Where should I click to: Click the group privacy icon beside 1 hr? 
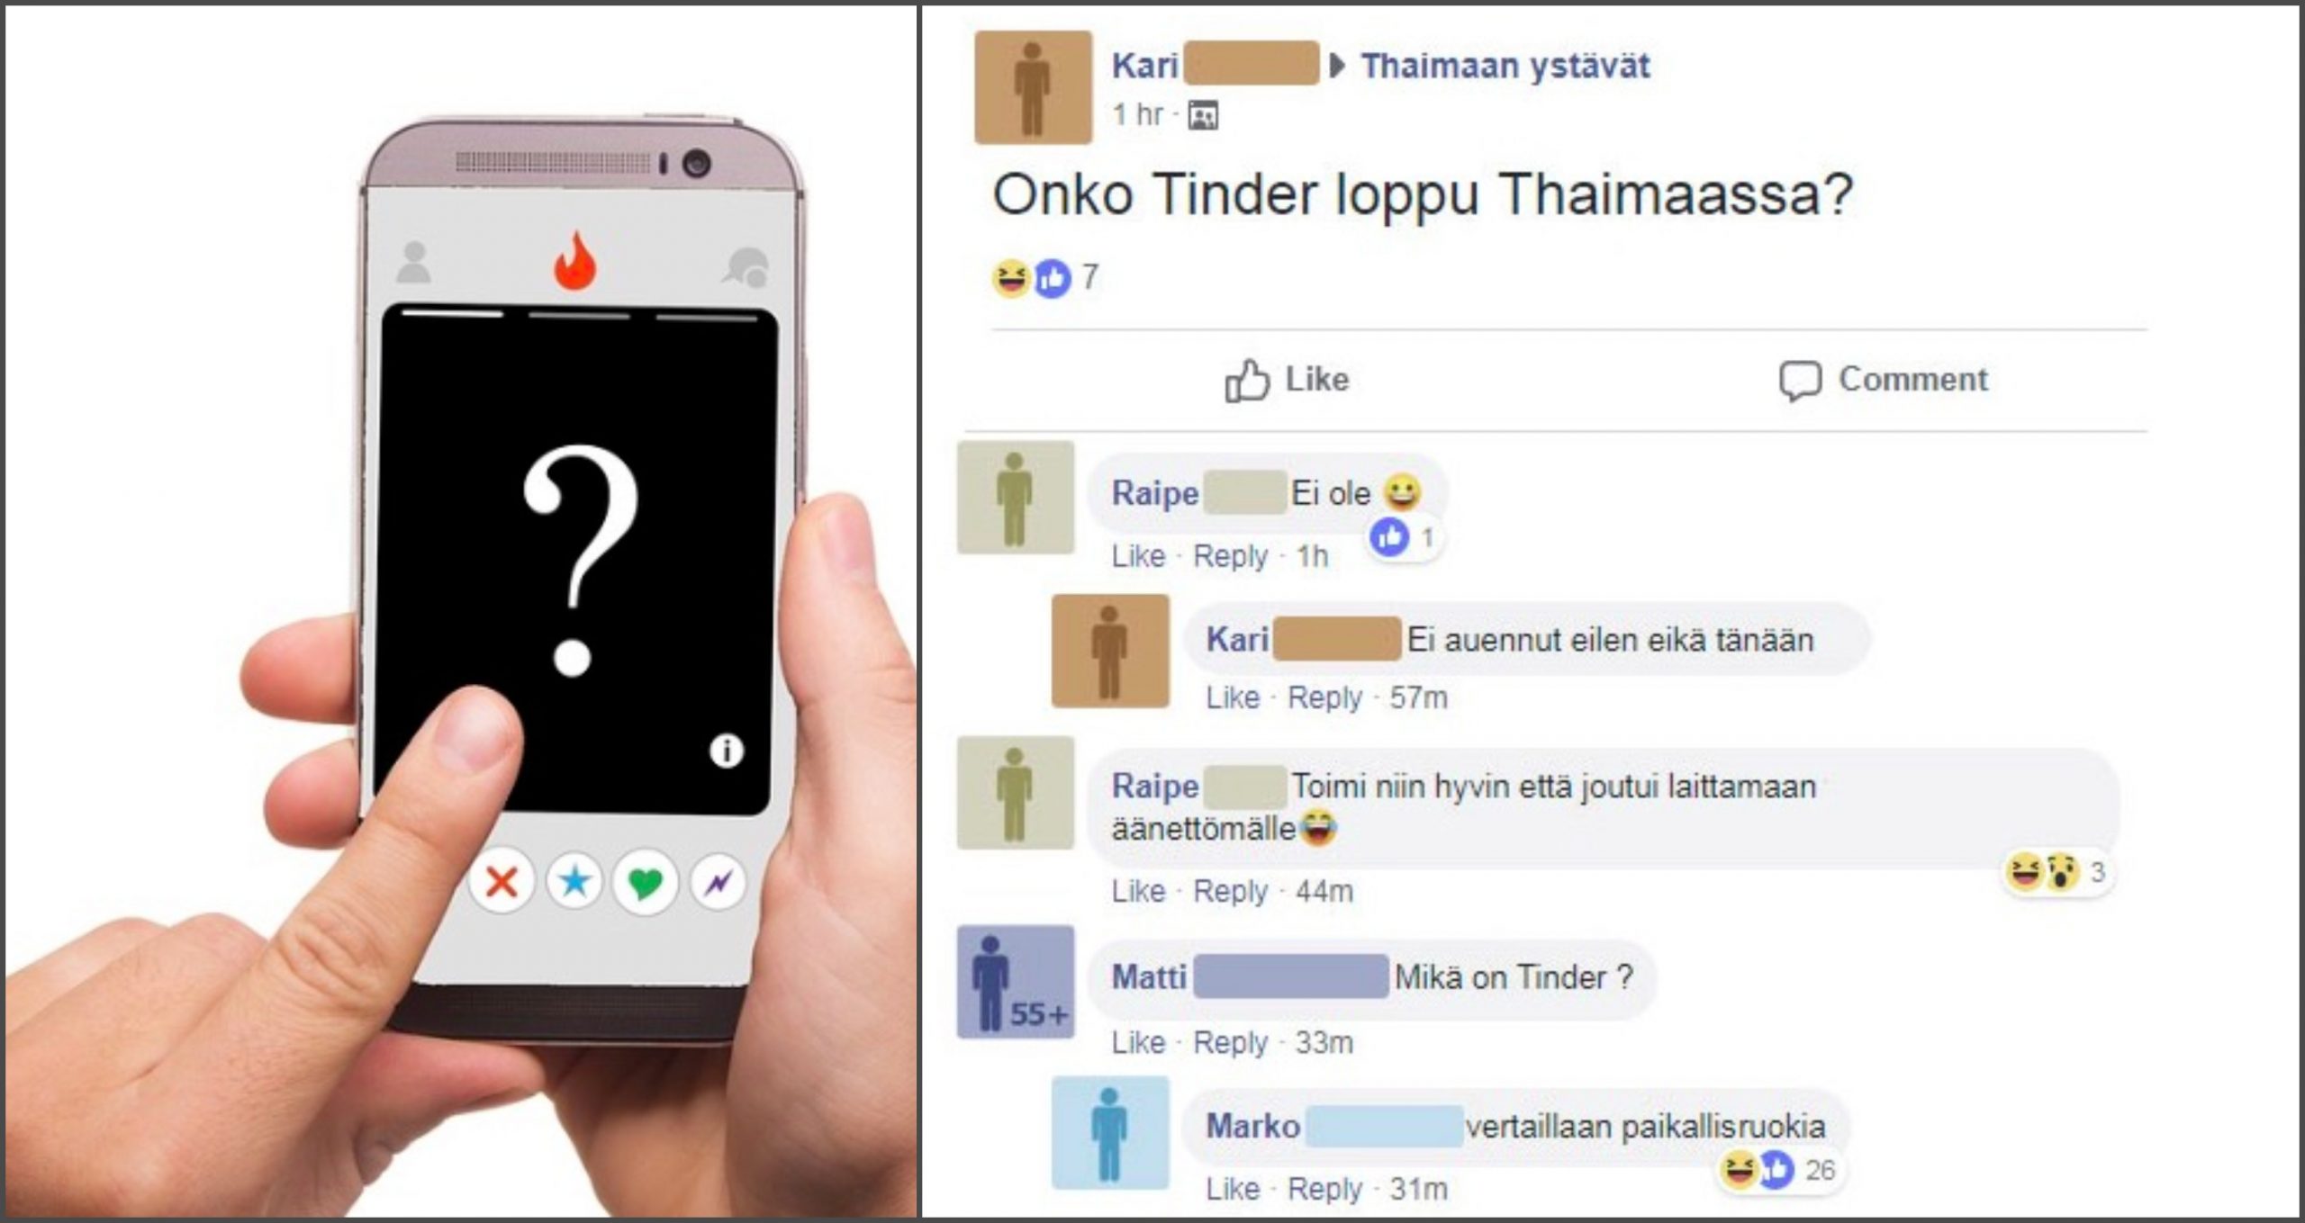pos(1203,115)
